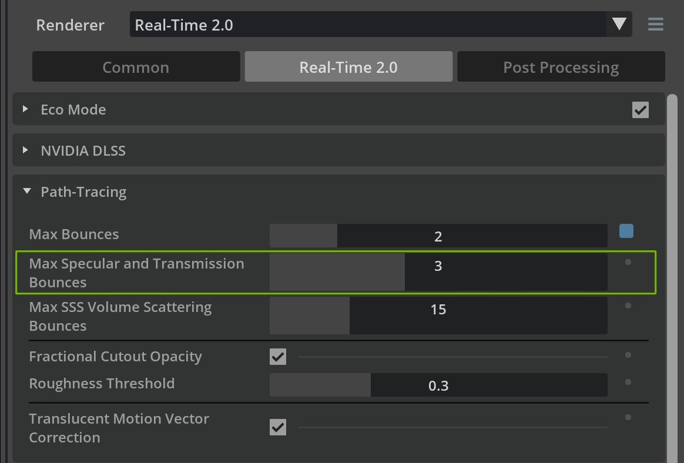Switch to the Common tab
This screenshot has height=463, width=684.
(136, 67)
